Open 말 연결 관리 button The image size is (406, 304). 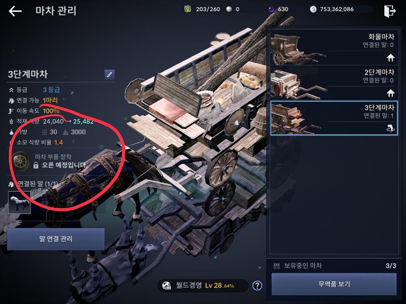click(x=56, y=239)
